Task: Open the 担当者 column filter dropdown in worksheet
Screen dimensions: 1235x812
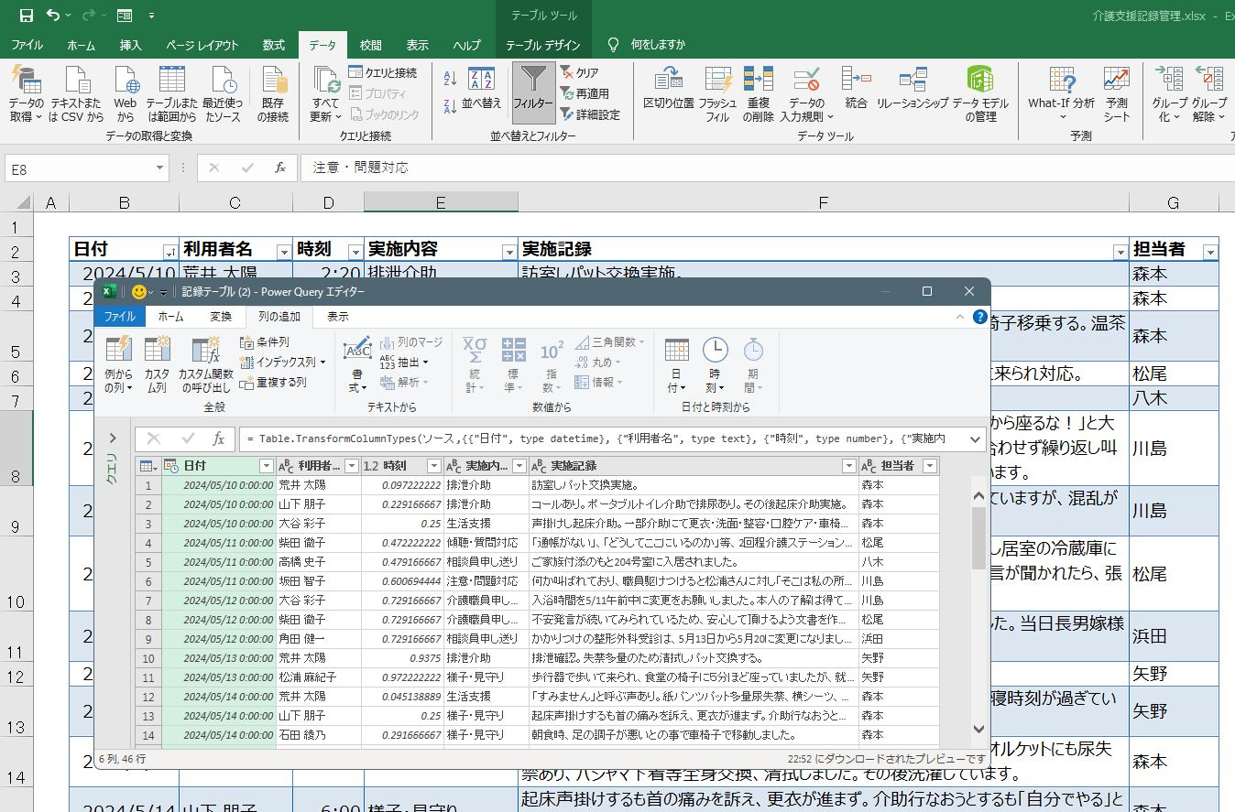Action: click(x=1209, y=252)
